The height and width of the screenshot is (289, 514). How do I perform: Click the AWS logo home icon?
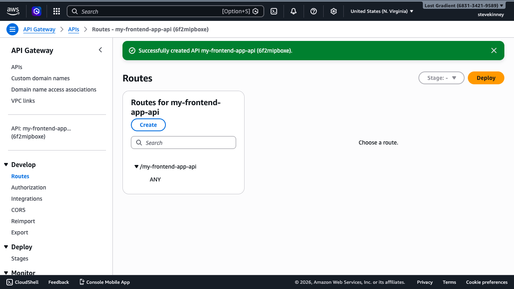pos(13,11)
